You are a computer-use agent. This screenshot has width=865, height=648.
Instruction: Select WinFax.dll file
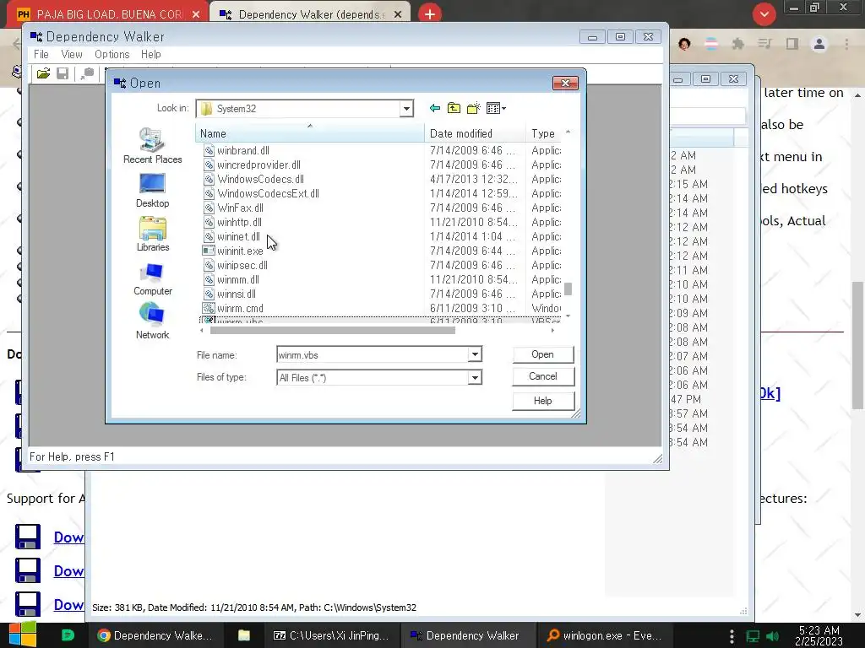pyautogui.click(x=240, y=208)
